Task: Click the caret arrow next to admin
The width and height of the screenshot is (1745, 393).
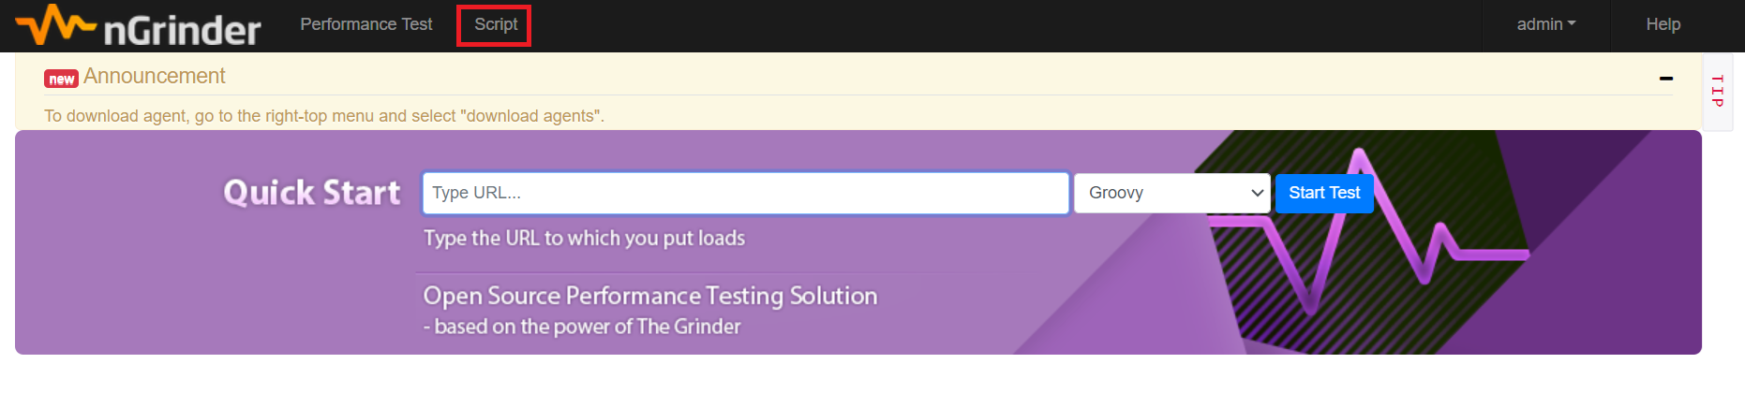Action: [x=1572, y=23]
